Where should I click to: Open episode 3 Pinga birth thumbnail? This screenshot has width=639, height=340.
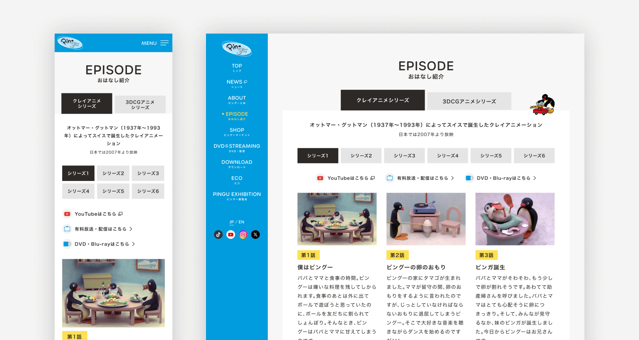coord(515,219)
